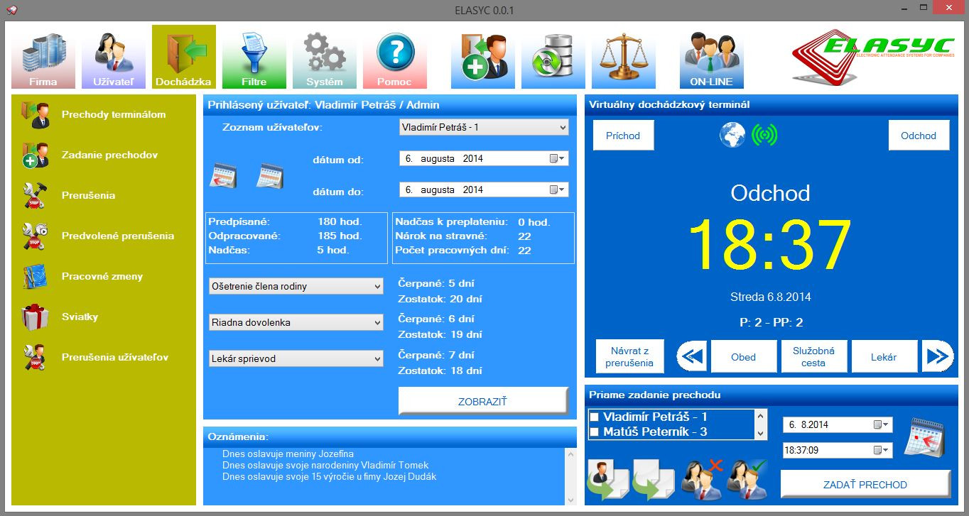Image resolution: width=969 pixels, height=516 pixels.
Task: Click the dátum od date field
Action: (484, 159)
